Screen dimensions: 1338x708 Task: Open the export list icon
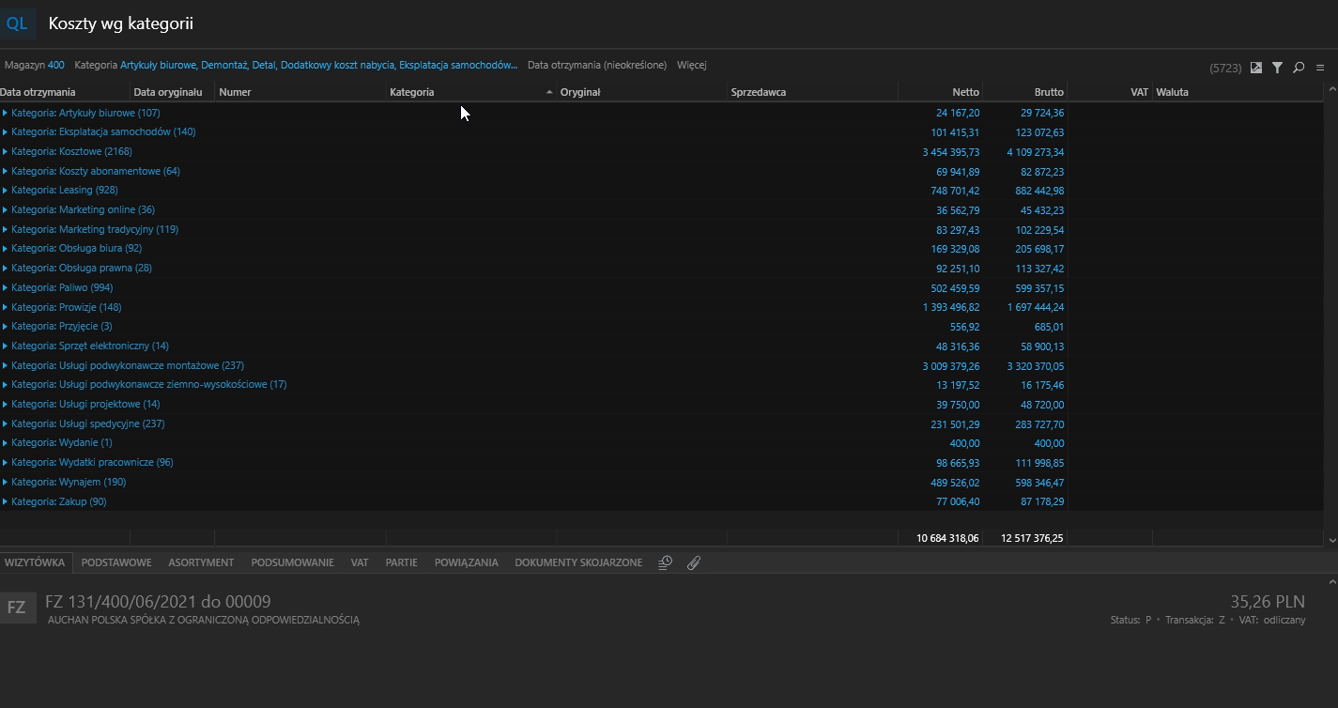click(1256, 68)
